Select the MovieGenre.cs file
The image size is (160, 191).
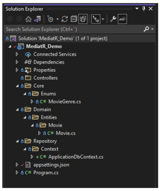click(x=65, y=102)
